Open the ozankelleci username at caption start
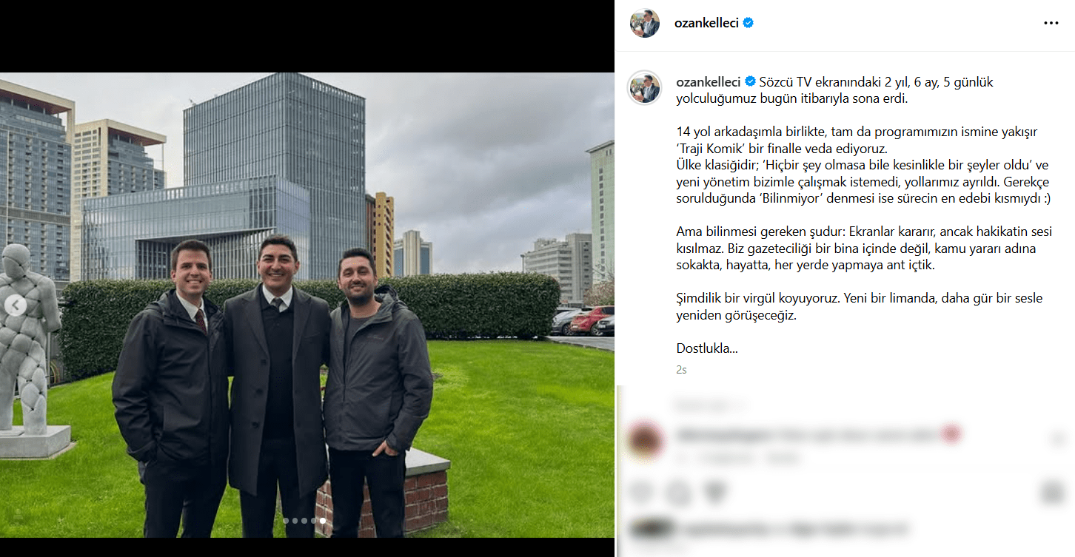This screenshot has height=557, width=1075. [x=709, y=82]
